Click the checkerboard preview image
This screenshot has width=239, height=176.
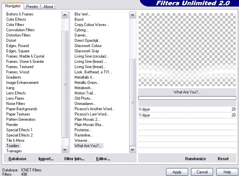click(x=187, y=49)
